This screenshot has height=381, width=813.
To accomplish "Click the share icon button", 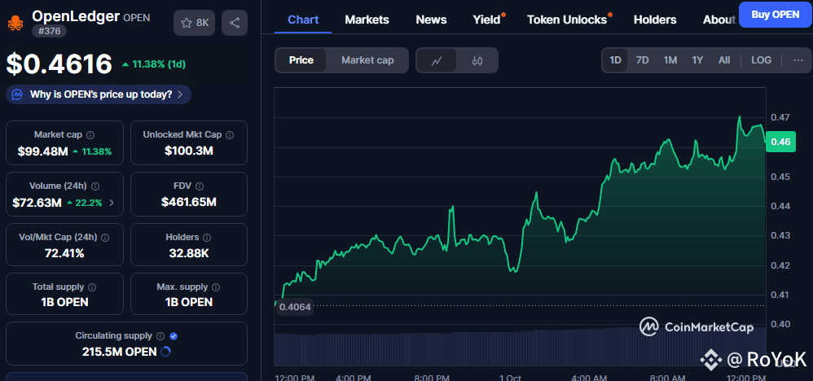I will (x=235, y=23).
